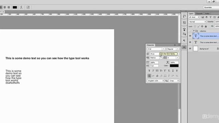Screen dimensions: 219x123
Task: Open Brush Presets panel icon
Action: (x=184, y=34)
